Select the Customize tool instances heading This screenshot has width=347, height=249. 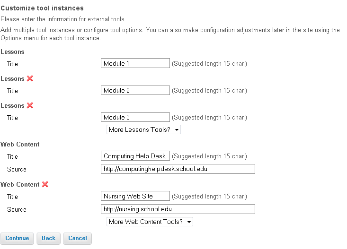click(42, 8)
